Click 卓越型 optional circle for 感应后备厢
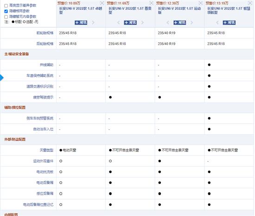 (x=61, y=194)
